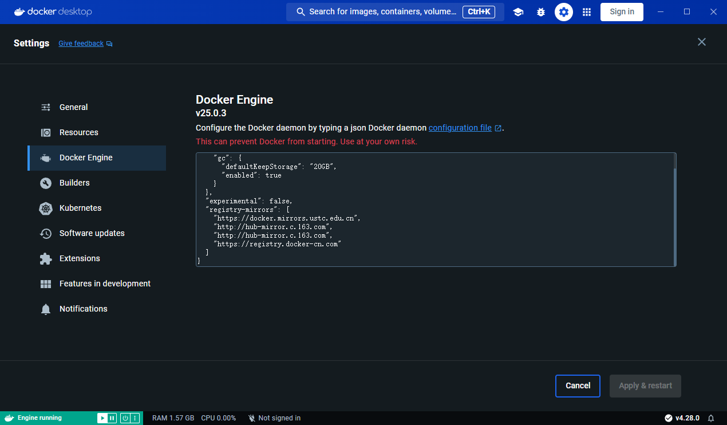Open the Resources settings section
Image resolution: width=727 pixels, height=425 pixels.
point(97,132)
